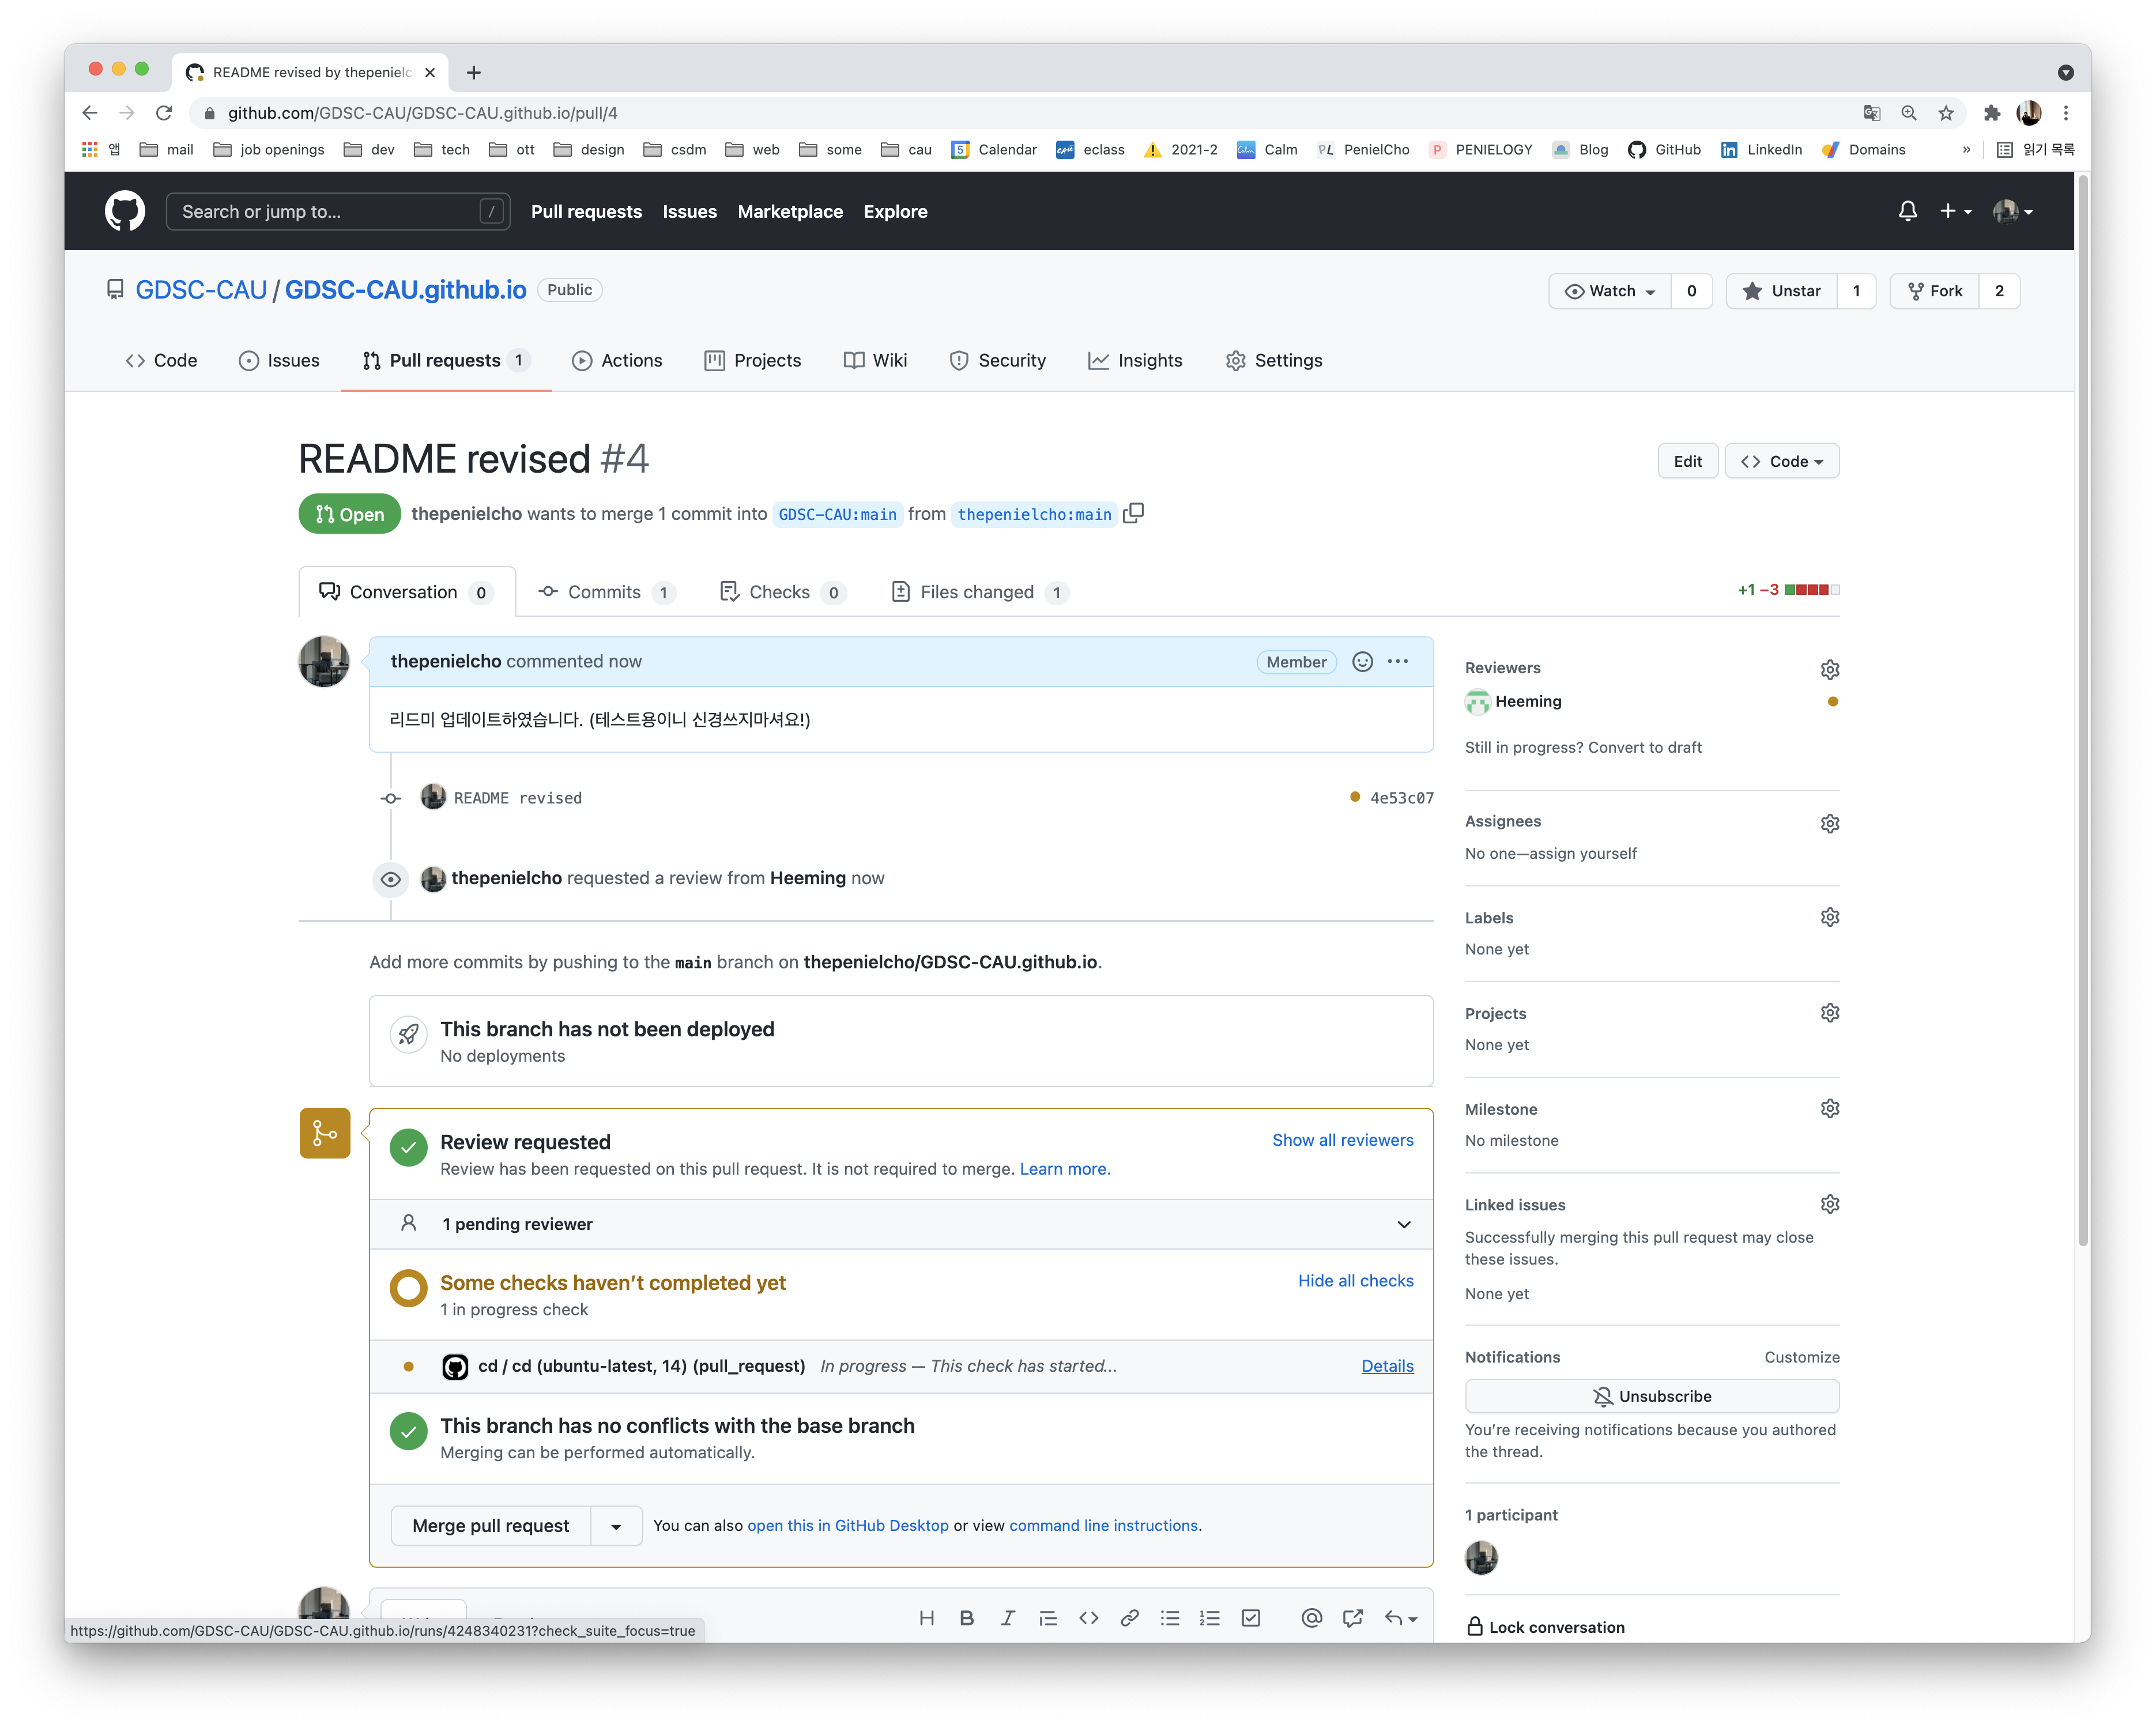Click Merge pull request button
Screen dimensions: 2156x1728
click(490, 1526)
